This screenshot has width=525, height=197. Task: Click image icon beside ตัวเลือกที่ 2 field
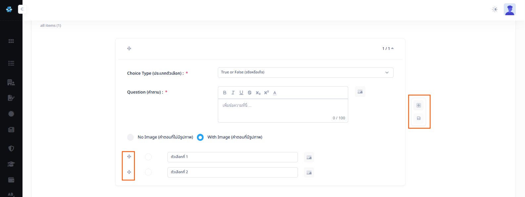click(x=309, y=173)
